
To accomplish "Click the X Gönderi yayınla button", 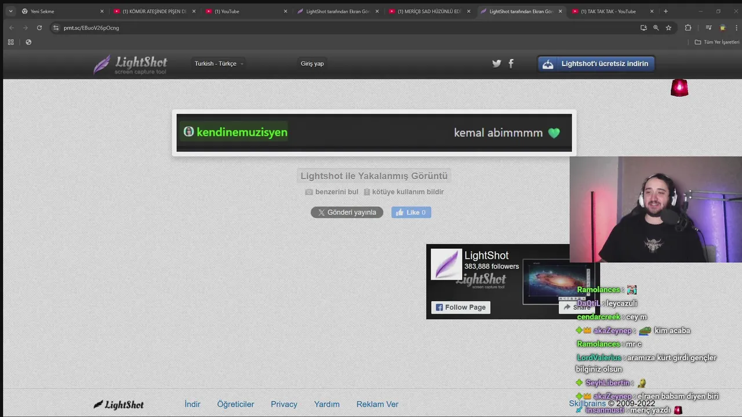I will tap(347, 213).
